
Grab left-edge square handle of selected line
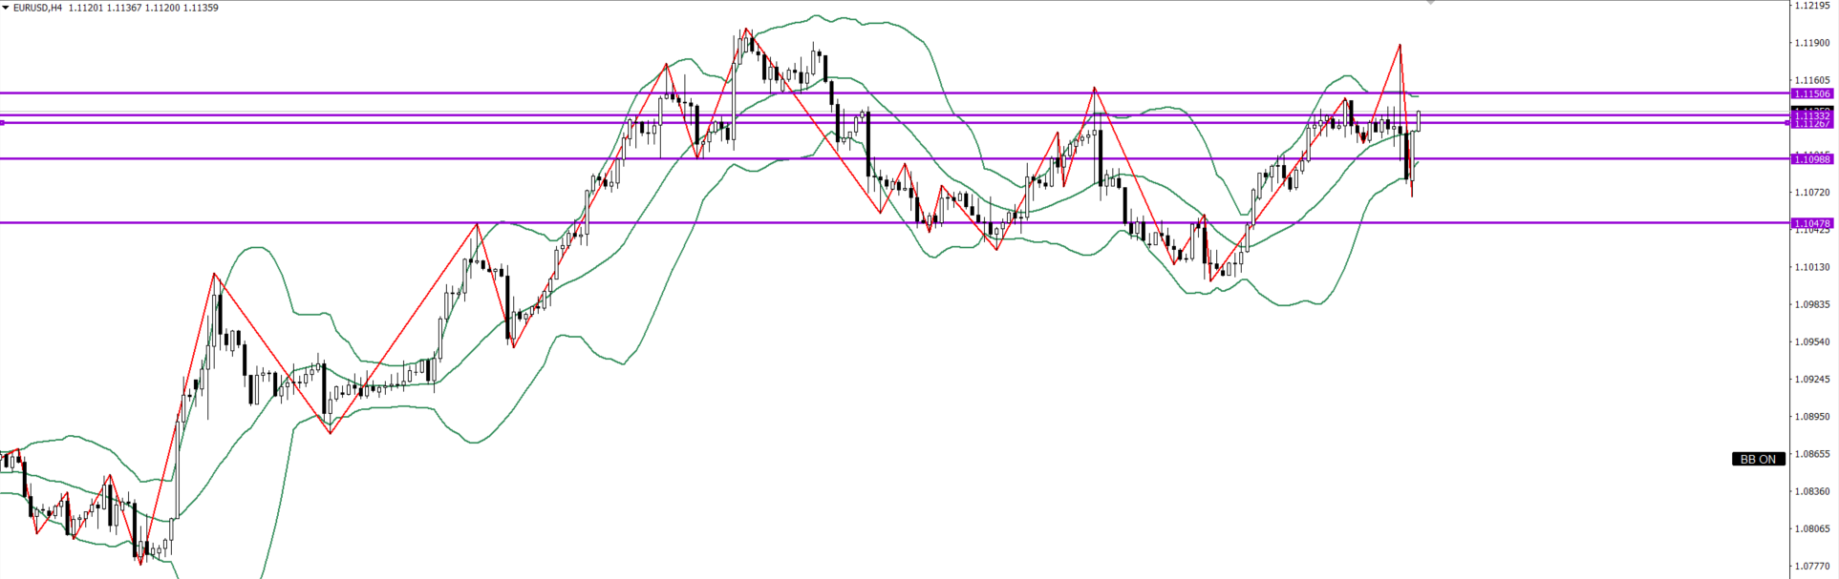2,122
